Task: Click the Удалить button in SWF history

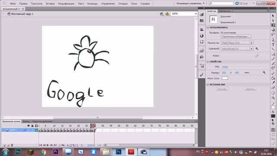Action: pos(250,89)
